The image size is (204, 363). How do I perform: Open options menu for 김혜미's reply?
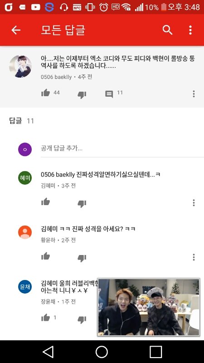click(x=194, y=203)
